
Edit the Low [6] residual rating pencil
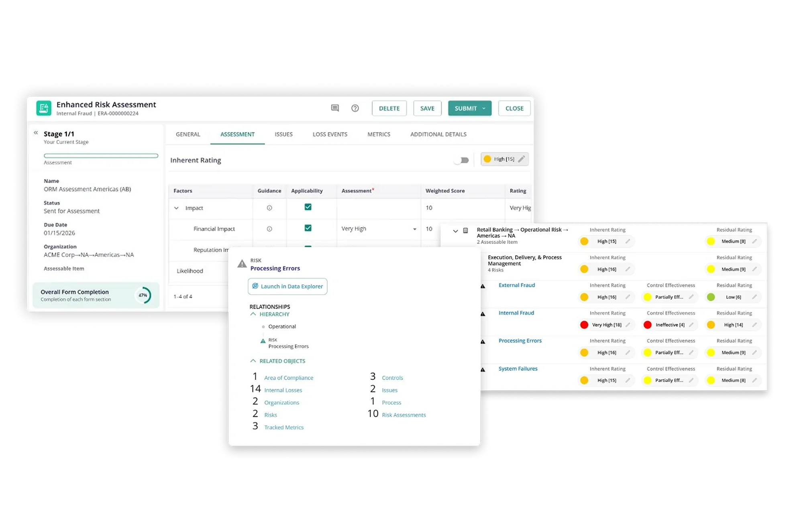754,297
